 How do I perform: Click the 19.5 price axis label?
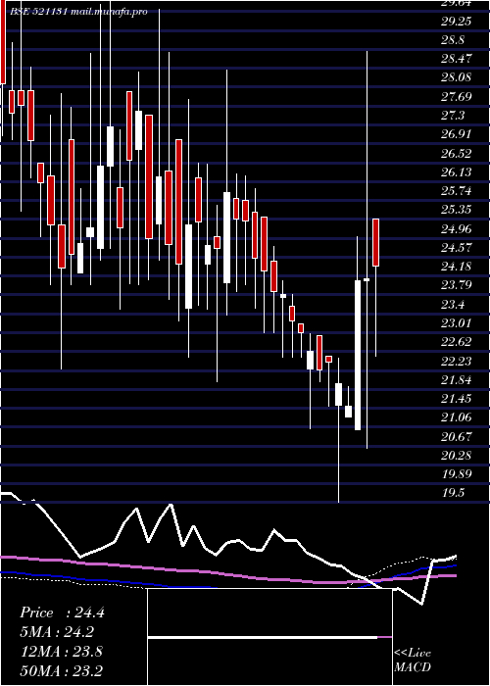click(x=453, y=493)
